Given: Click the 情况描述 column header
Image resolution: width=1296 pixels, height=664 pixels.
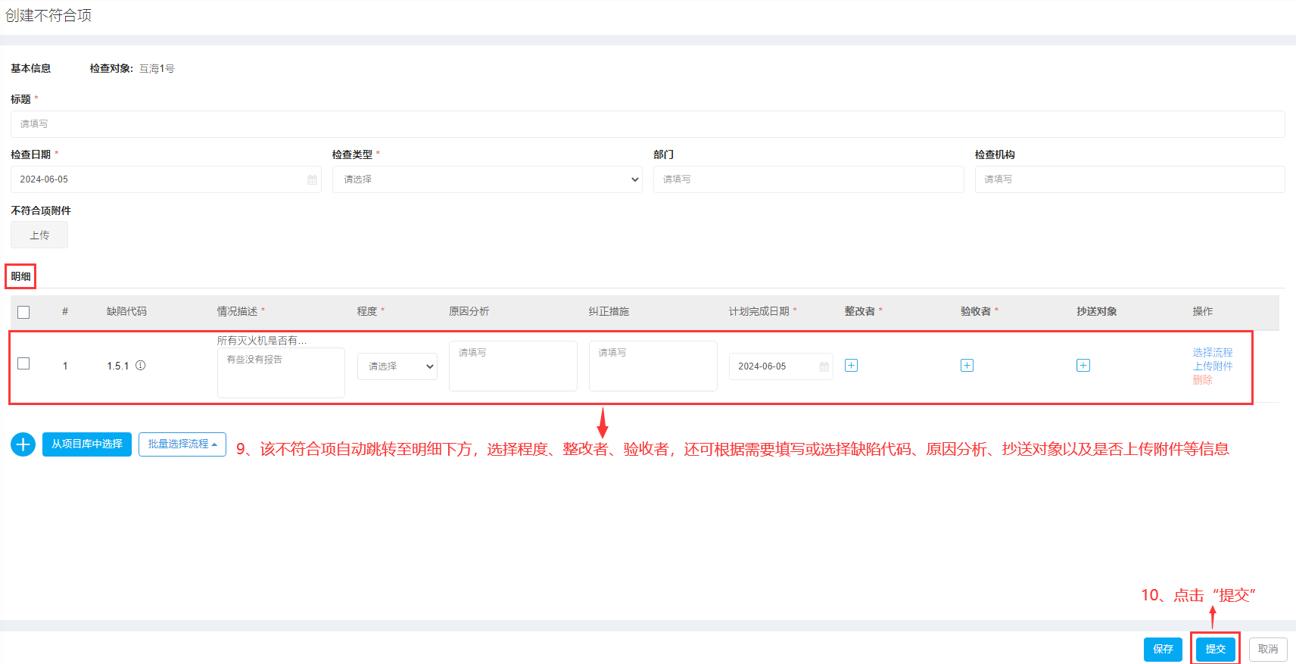Looking at the screenshot, I should click(x=238, y=311).
